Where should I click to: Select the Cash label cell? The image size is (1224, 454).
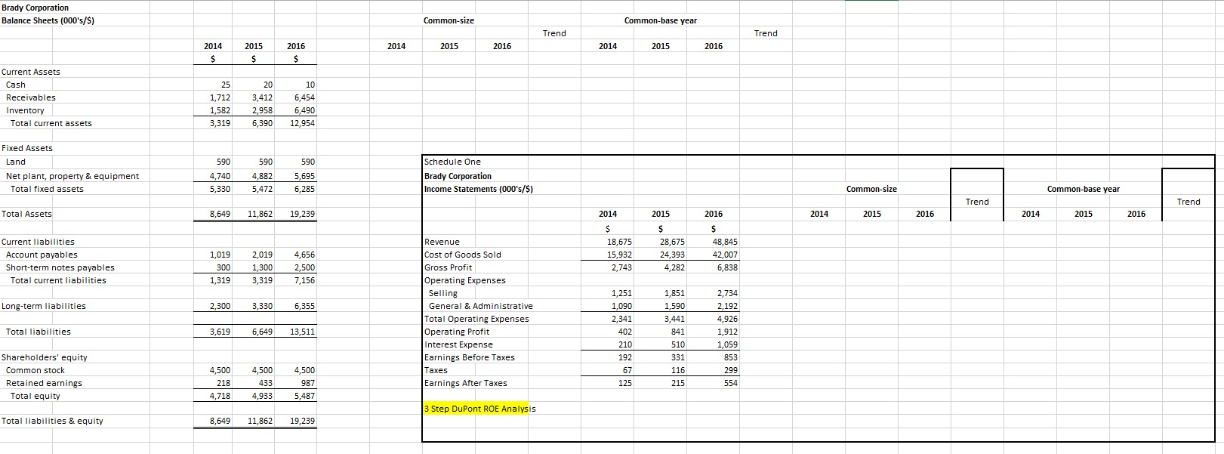16,85
